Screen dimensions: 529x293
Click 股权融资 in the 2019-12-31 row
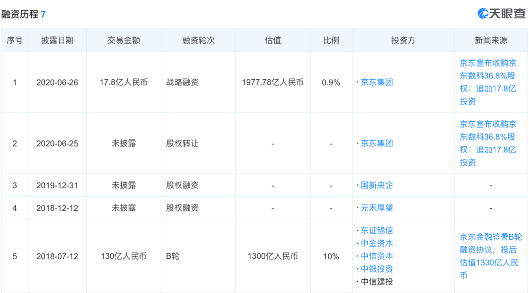[182, 185]
